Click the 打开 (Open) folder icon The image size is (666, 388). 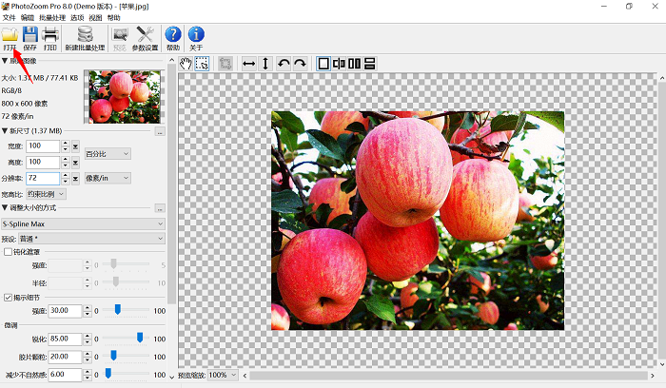(10, 35)
